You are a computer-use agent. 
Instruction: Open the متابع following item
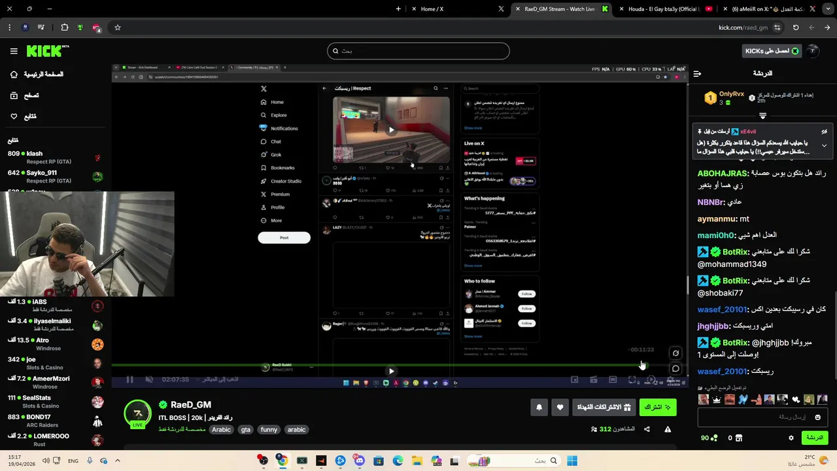click(24, 116)
